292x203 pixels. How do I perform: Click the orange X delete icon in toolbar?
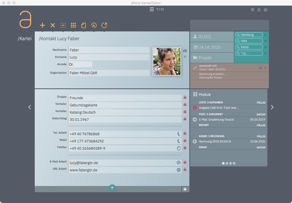53,25
